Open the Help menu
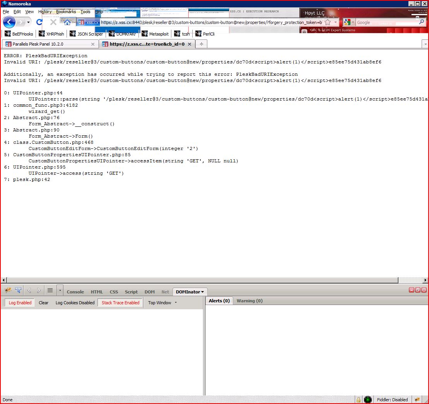This screenshot has width=429, height=404. [x=99, y=12]
